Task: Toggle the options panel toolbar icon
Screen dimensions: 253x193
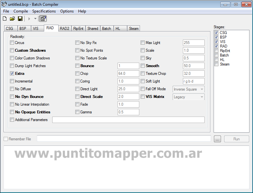Action: coord(43,19)
